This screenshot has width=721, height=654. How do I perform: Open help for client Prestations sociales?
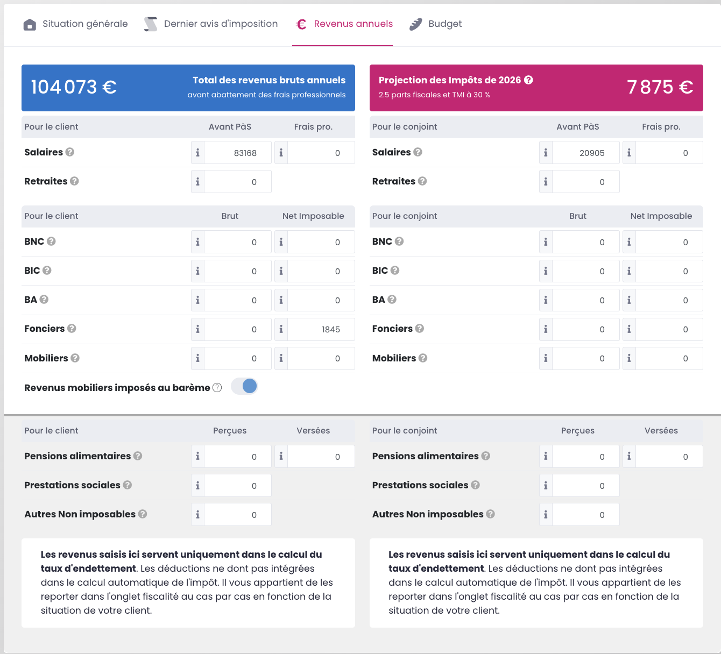pyautogui.click(x=128, y=485)
